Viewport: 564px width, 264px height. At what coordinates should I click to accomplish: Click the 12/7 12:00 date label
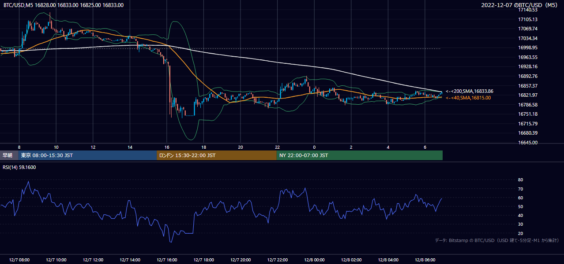(x=93, y=260)
